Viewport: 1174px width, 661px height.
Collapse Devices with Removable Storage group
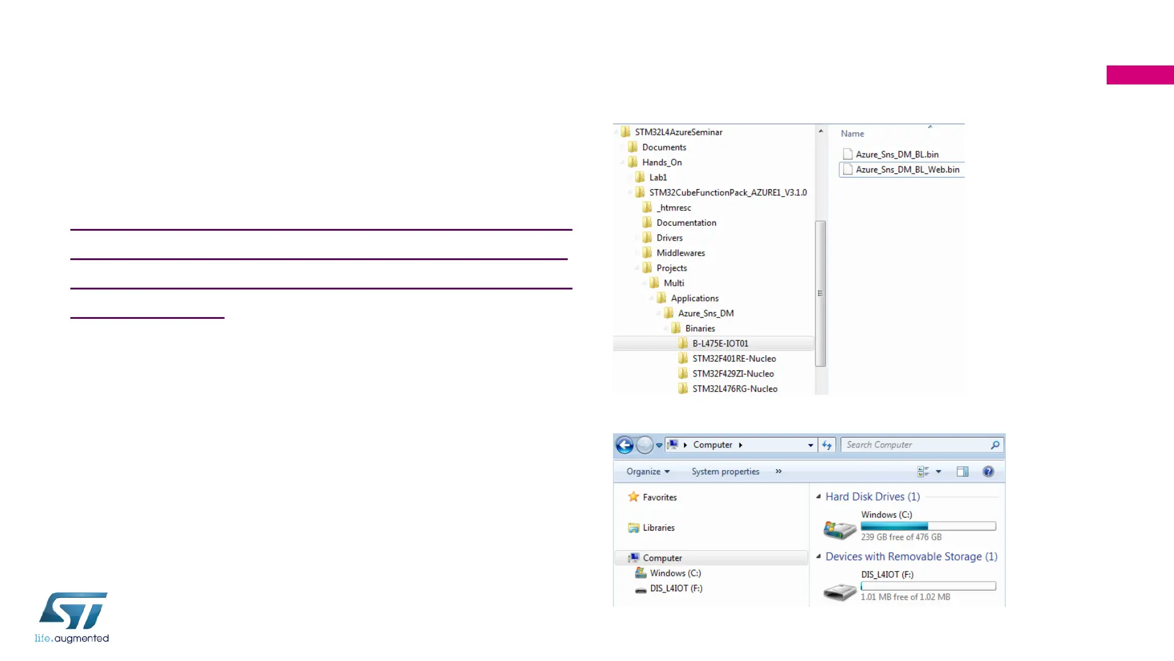pyautogui.click(x=819, y=556)
